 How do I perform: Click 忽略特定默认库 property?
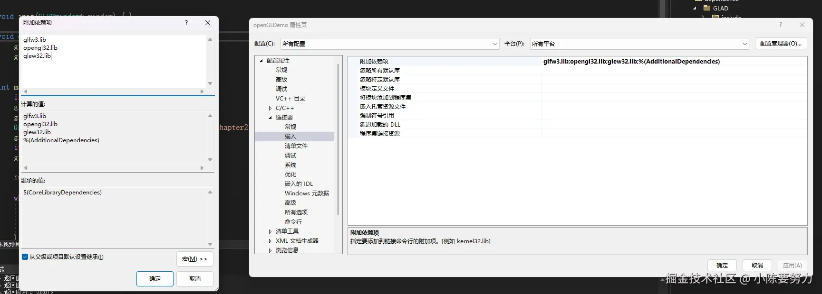[x=379, y=79]
